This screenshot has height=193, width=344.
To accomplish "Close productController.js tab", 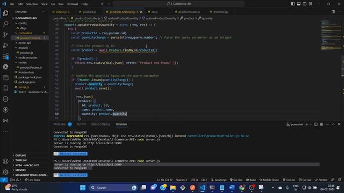I will 141,12.
